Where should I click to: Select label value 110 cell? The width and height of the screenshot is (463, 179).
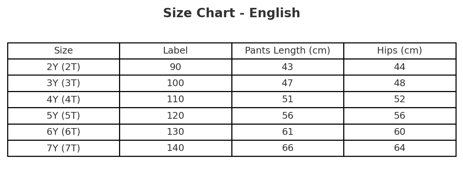(175, 100)
